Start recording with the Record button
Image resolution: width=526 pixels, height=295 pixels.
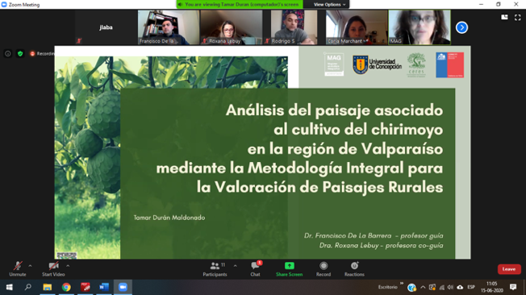324,269
